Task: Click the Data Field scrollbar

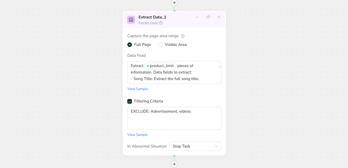Action: [220, 66]
